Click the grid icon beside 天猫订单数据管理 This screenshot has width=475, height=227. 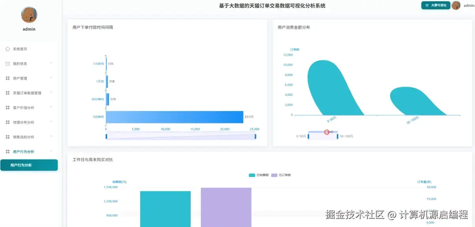pyautogui.click(x=8, y=93)
